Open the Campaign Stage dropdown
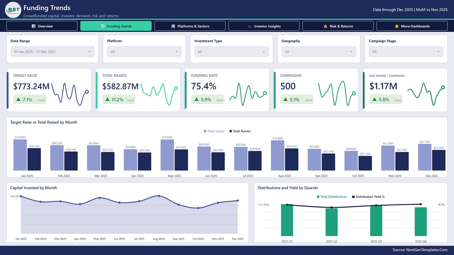Viewport: 454px width, 255px height. point(406,52)
